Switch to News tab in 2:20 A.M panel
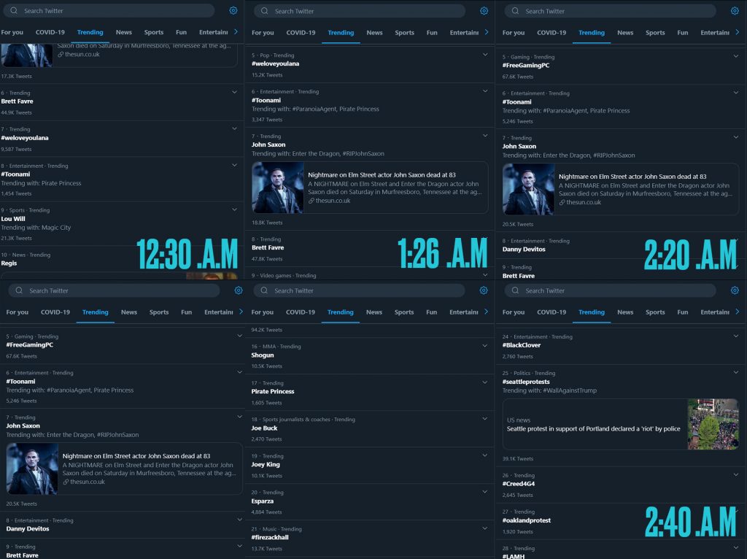747x559 pixels. pos(625,32)
